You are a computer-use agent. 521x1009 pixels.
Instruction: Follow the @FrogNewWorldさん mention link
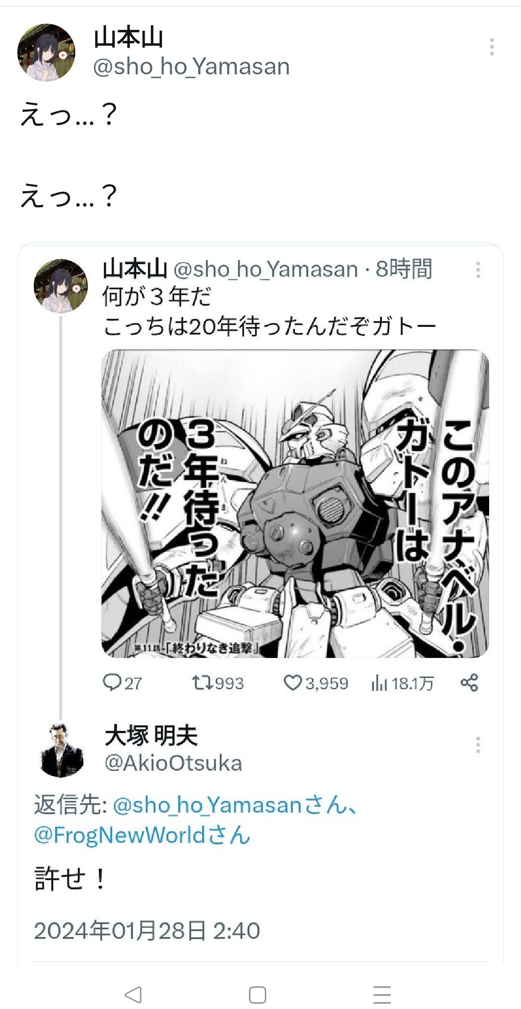coord(142,835)
